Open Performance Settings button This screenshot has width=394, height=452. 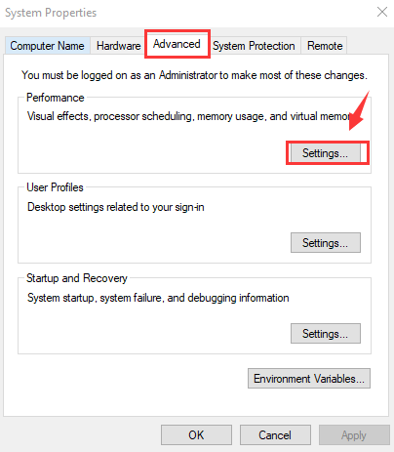click(x=326, y=153)
